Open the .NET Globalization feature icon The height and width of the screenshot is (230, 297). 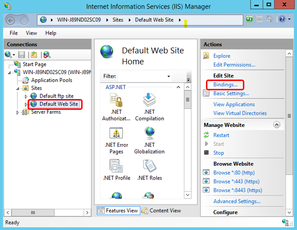click(149, 133)
